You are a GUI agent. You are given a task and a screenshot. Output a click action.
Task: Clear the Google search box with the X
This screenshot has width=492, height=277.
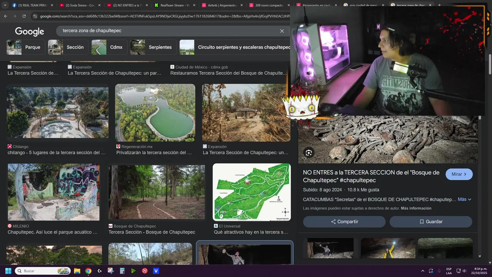click(282, 31)
